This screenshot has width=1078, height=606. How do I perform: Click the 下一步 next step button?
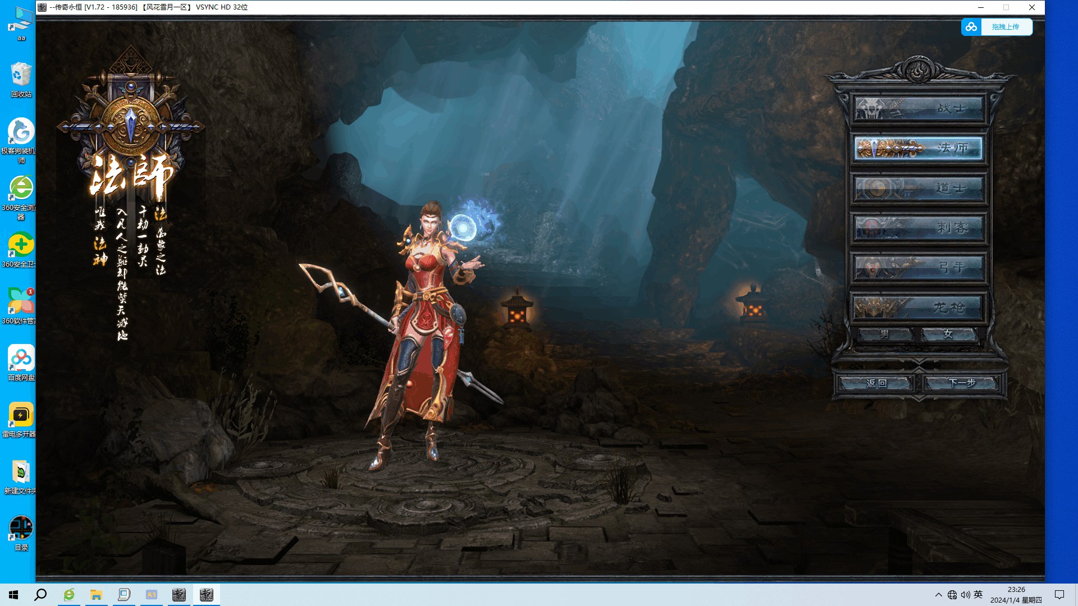[962, 383]
